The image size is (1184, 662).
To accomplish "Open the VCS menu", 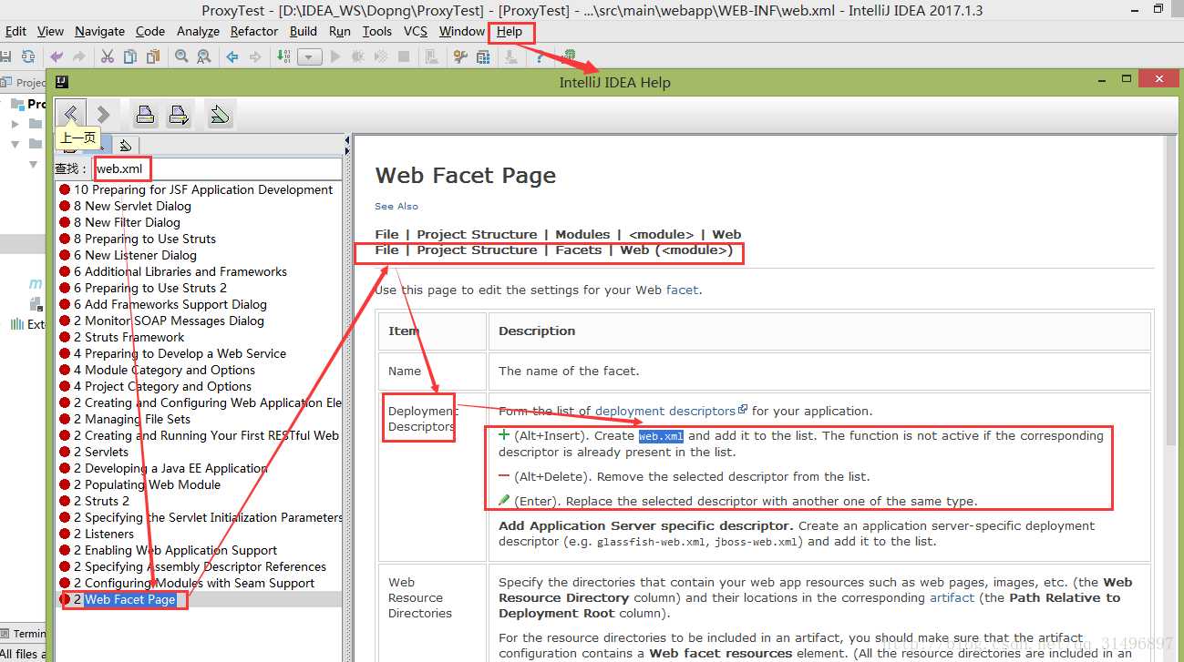I will point(416,31).
